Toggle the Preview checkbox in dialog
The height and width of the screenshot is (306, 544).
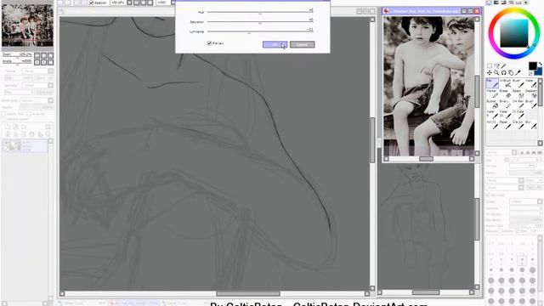click(209, 43)
